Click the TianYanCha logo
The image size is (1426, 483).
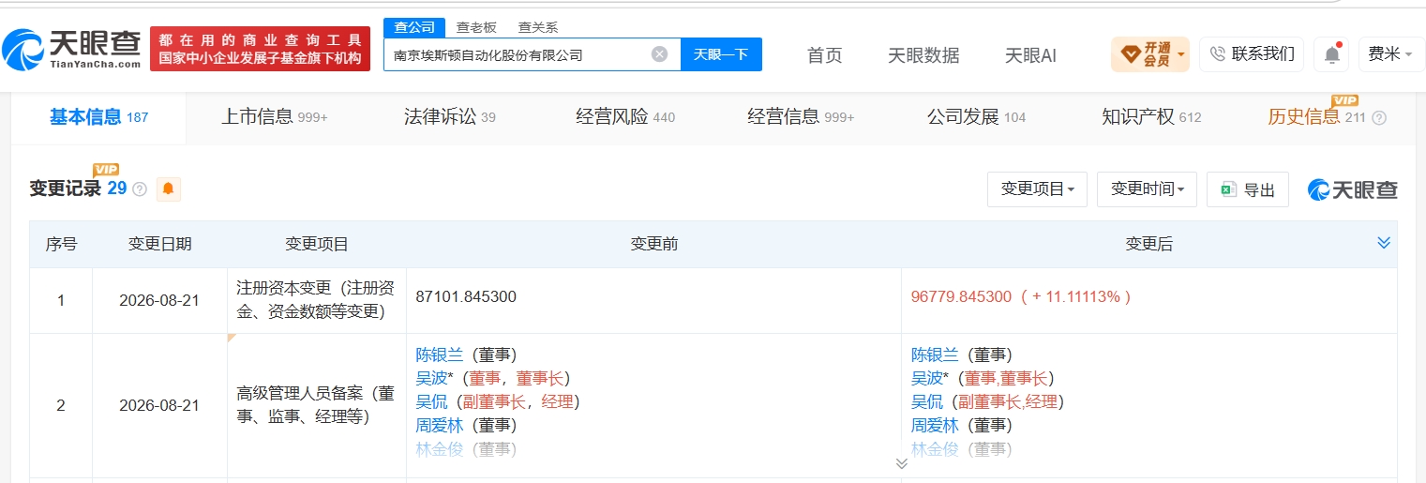click(x=71, y=48)
